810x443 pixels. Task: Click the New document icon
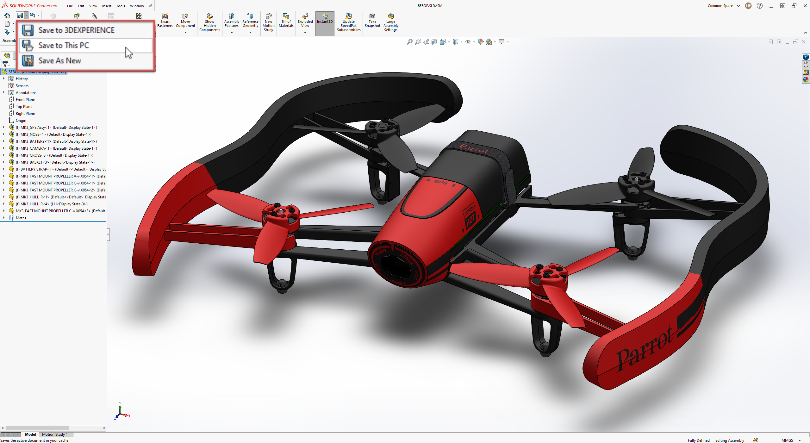(x=7, y=24)
